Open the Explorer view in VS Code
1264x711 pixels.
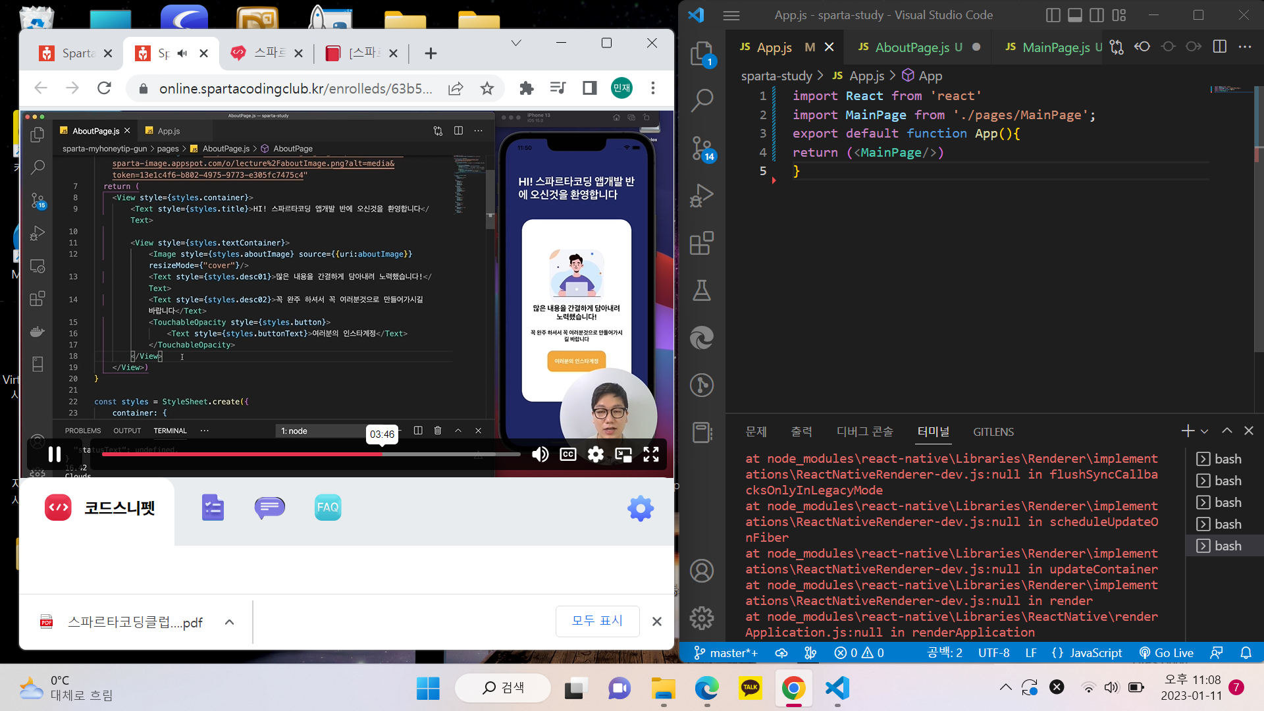coord(702,53)
